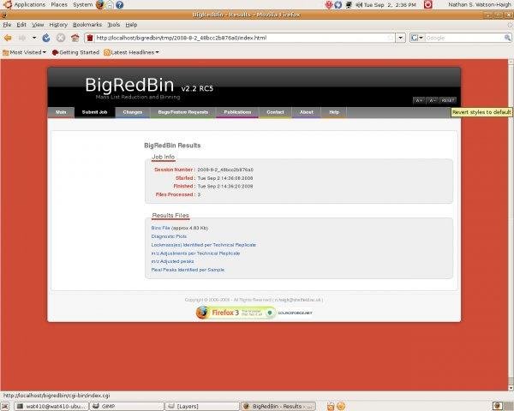514x411 pixels.
Task: Click the network monitor tray icon
Action: pyautogui.click(x=349, y=4)
